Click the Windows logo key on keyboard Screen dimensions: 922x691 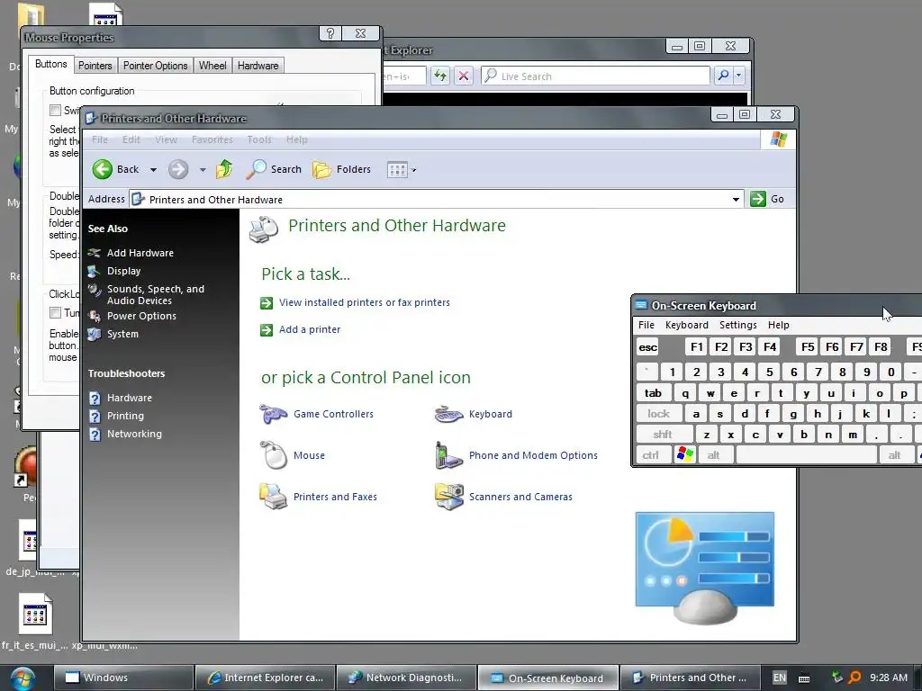click(685, 454)
